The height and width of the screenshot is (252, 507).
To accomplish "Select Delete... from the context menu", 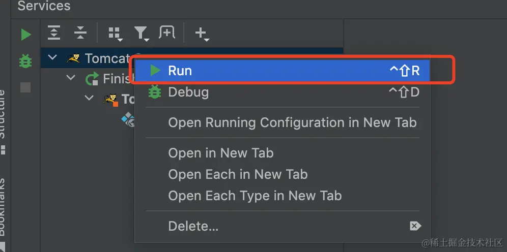I will pos(193,225).
